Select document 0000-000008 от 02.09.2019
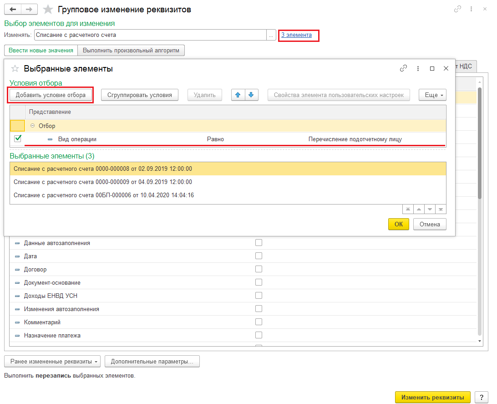 point(228,169)
